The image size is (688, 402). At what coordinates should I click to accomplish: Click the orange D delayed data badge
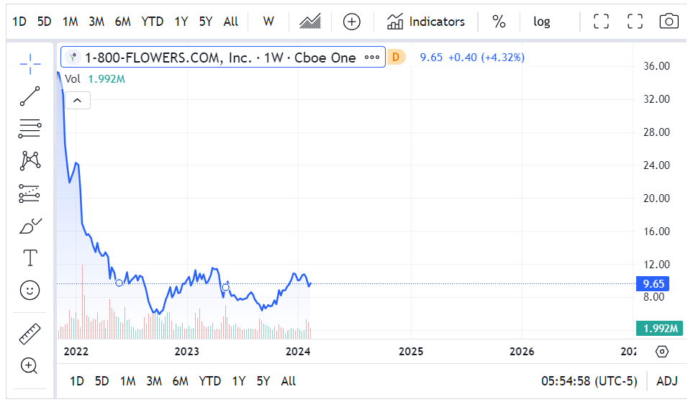tap(397, 57)
